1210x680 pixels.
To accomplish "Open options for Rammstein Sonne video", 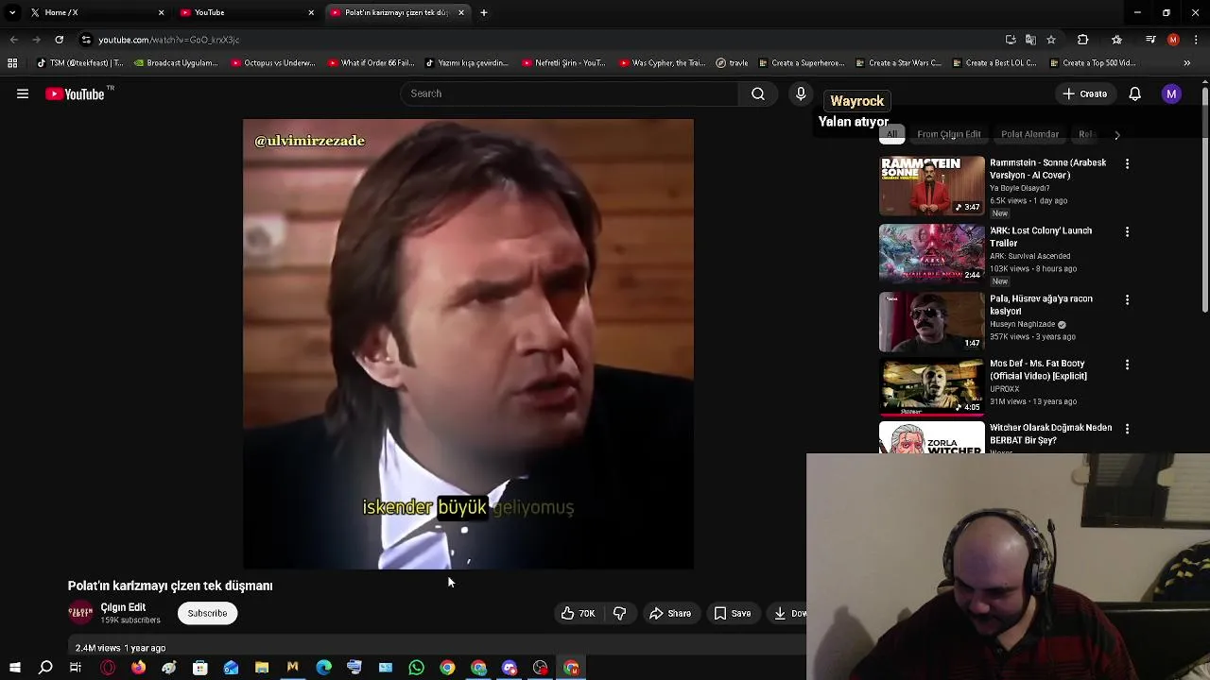I will [x=1127, y=163].
